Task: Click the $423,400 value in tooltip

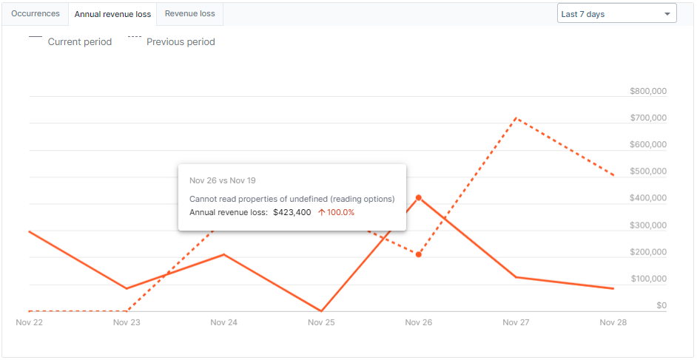Action: (x=292, y=212)
